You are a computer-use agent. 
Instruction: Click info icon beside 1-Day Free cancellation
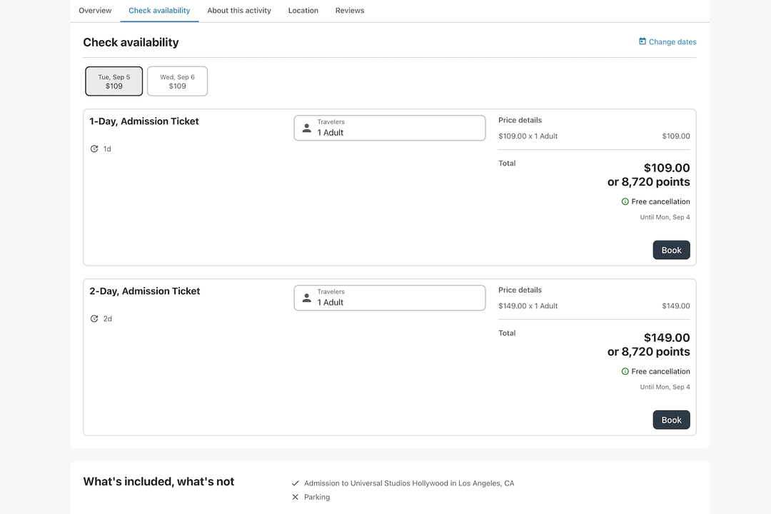point(625,202)
